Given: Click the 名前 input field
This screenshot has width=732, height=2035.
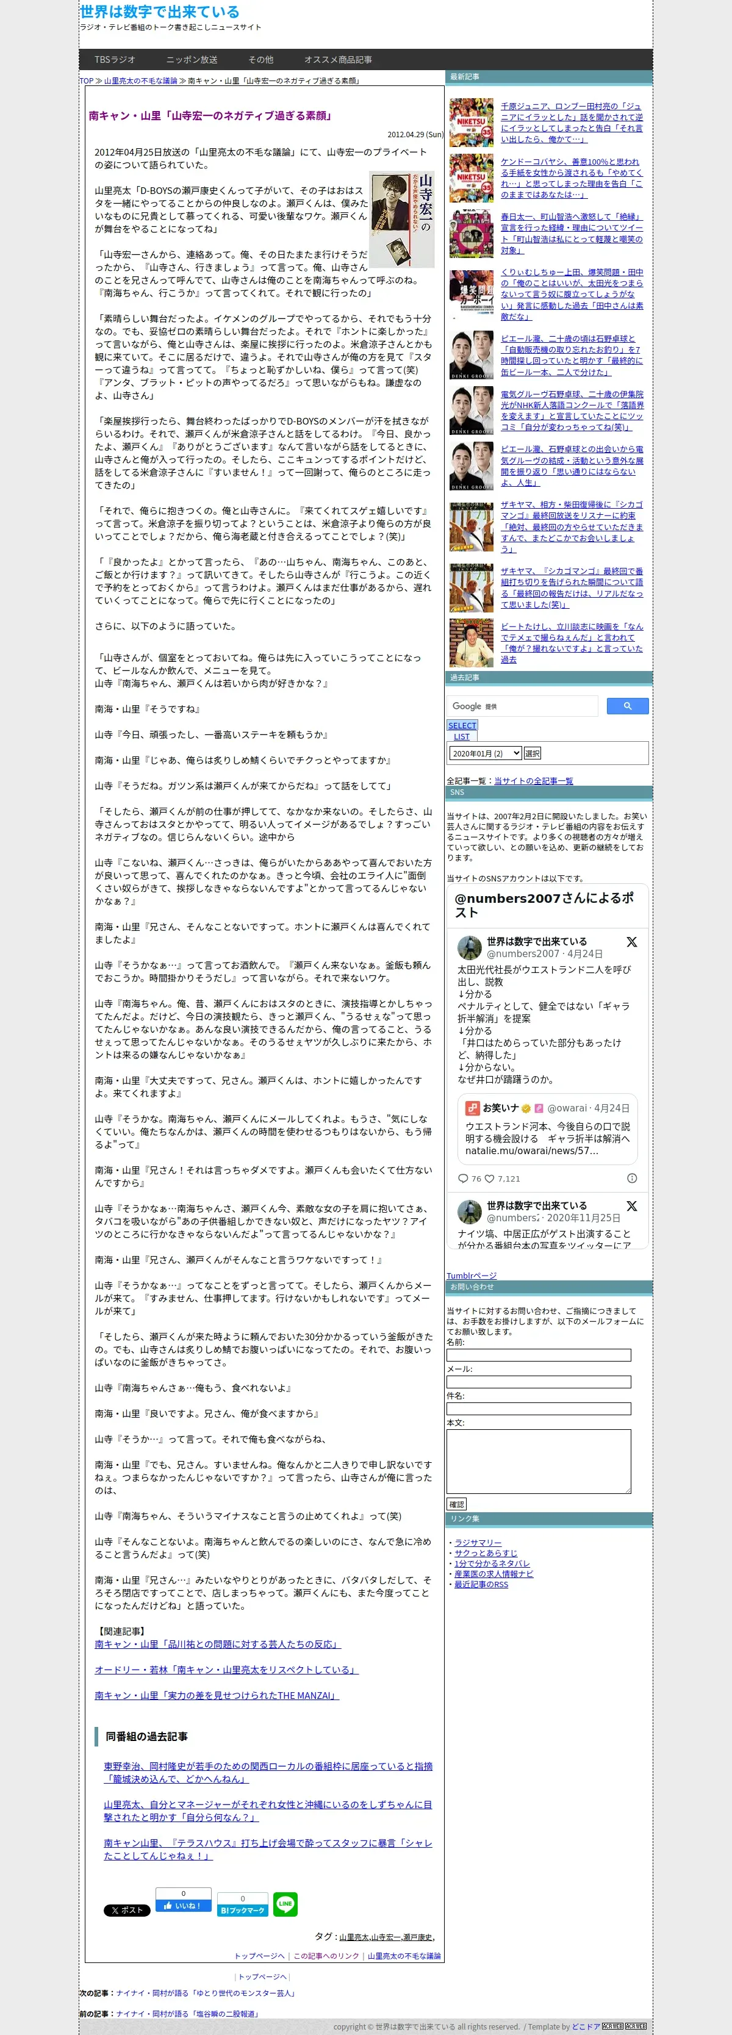Looking at the screenshot, I should point(539,1355).
